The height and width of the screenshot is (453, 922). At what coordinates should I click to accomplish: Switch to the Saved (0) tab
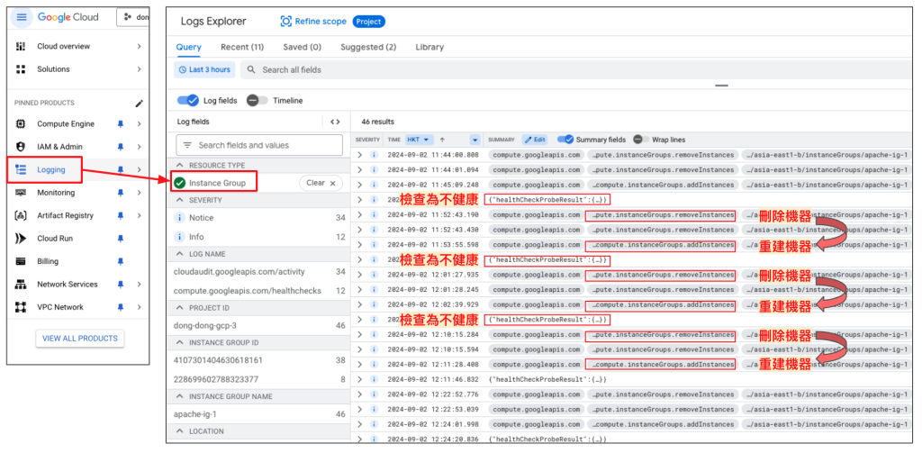pyautogui.click(x=303, y=47)
